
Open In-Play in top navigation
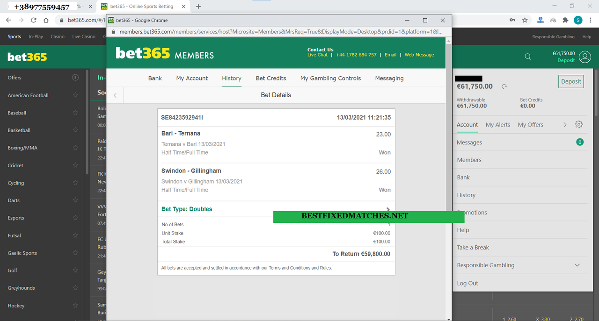click(x=36, y=36)
